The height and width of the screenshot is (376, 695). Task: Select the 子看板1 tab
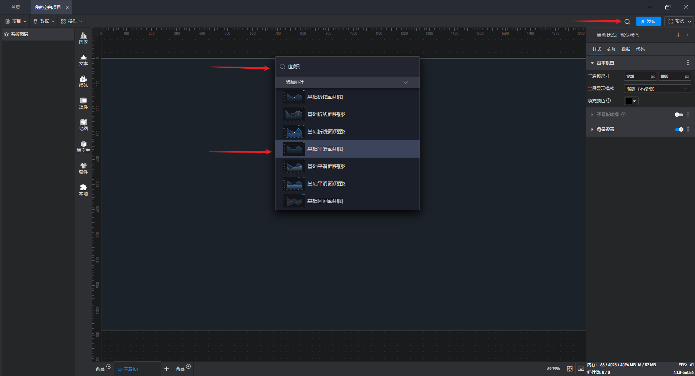(x=138, y=369)
